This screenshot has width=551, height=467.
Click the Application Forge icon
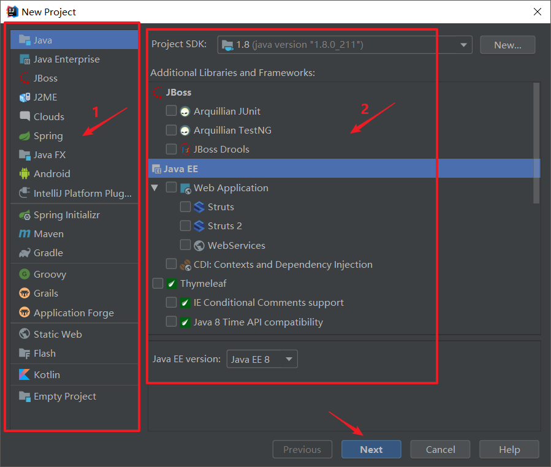(25, 313)
